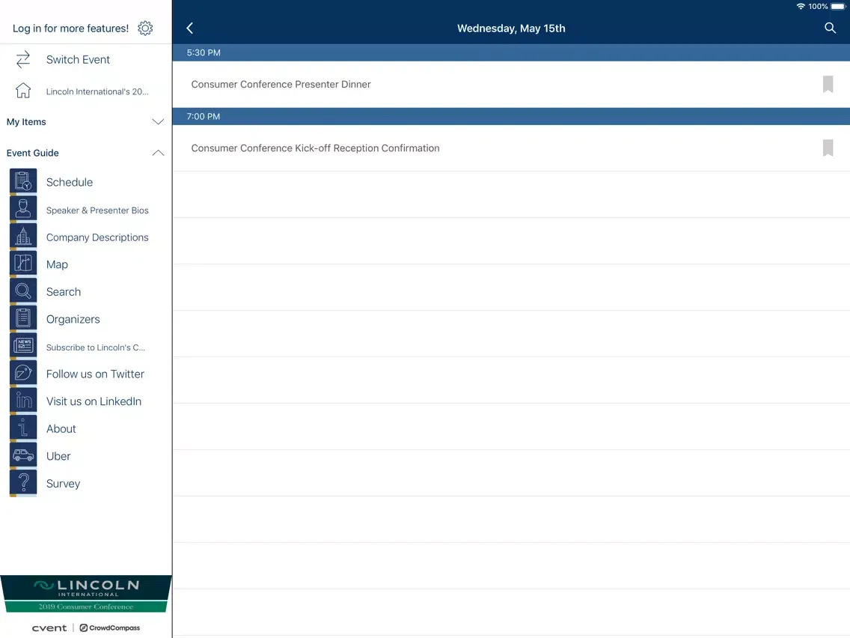Open settings gear icon
Screen dimensions: 850x638
pos(145,28)
